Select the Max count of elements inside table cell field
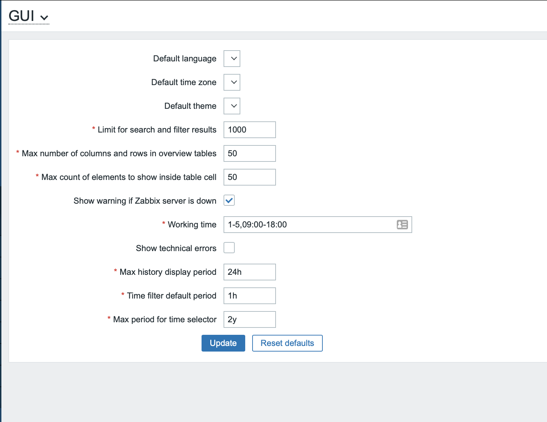The height and width of the screenshot is (422, 547). [x=249, y=177]
